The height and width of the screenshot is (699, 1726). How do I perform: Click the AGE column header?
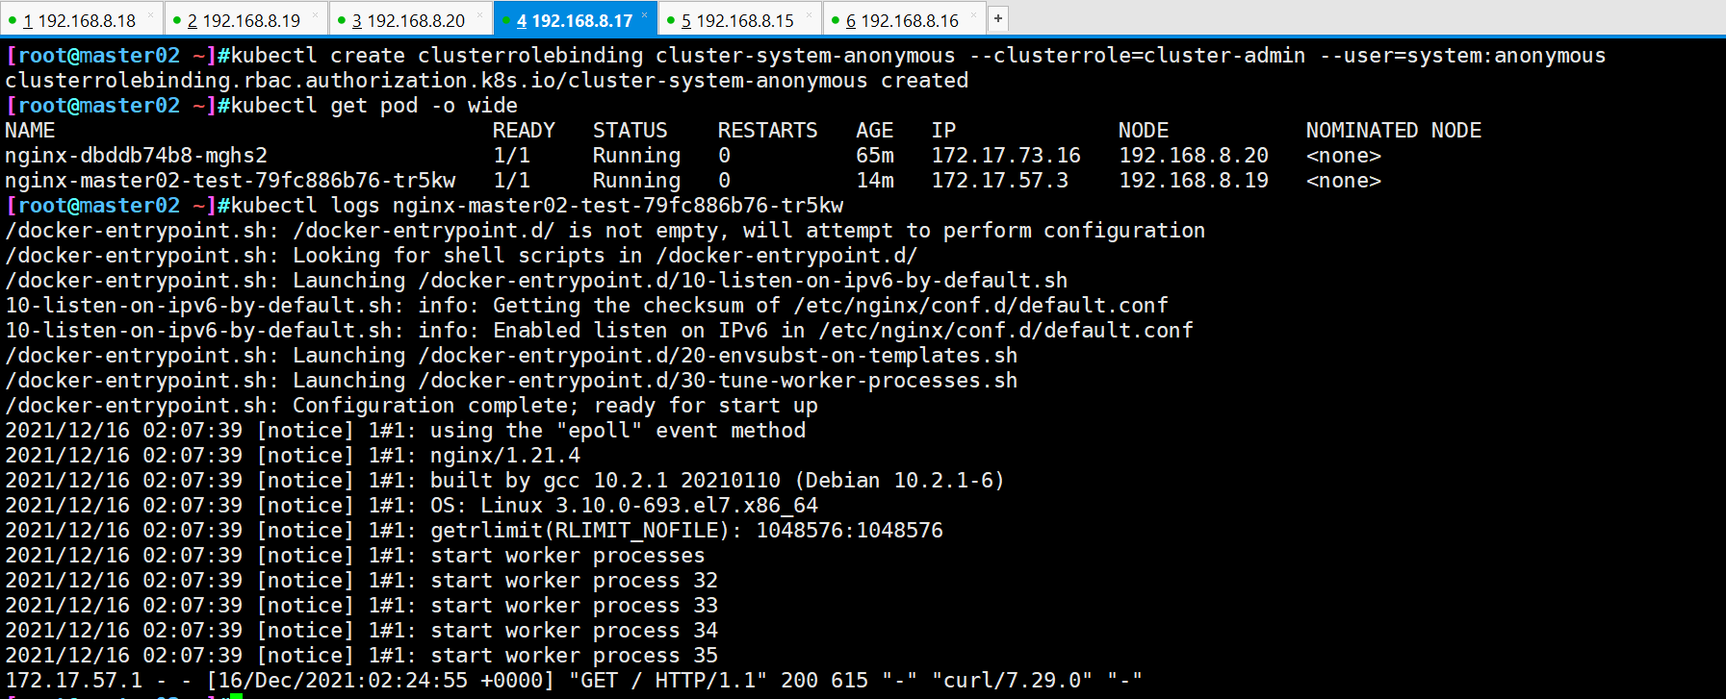point(874,131)
